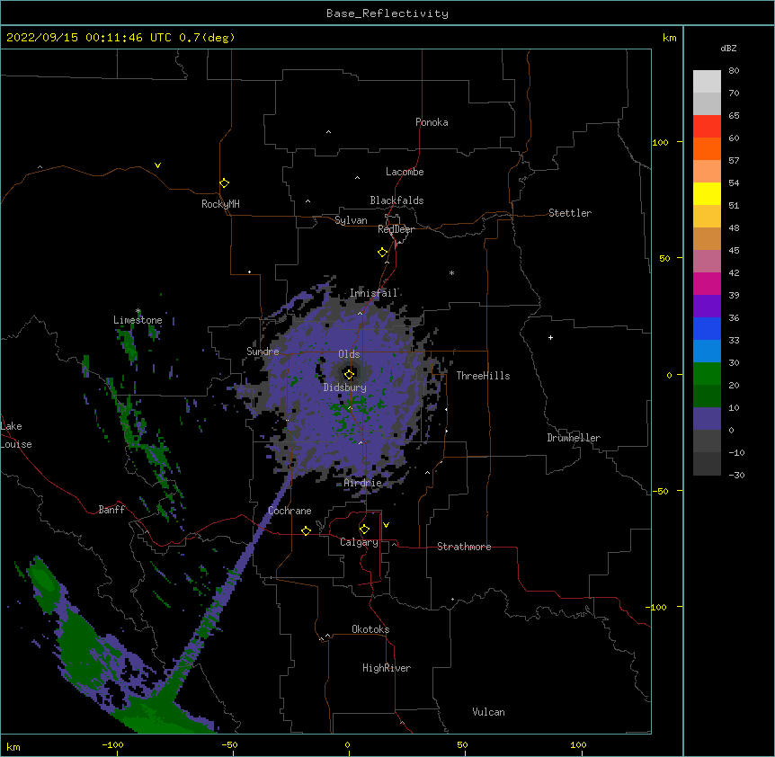Click the Stettler town label
Viewport: 775px width, 757px height.
point(570,213)
